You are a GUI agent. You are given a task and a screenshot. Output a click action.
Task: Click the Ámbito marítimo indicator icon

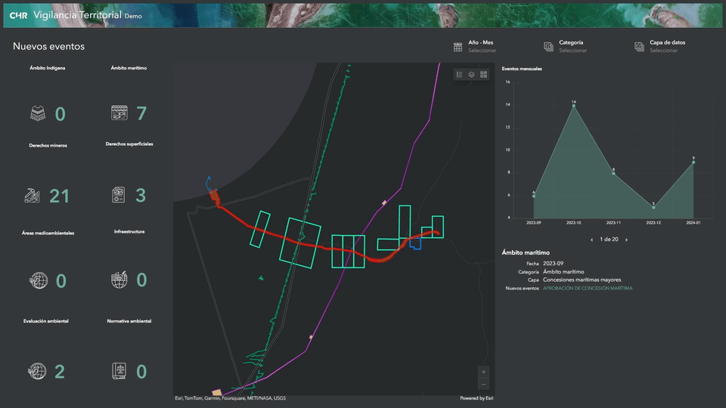(119, 113)
